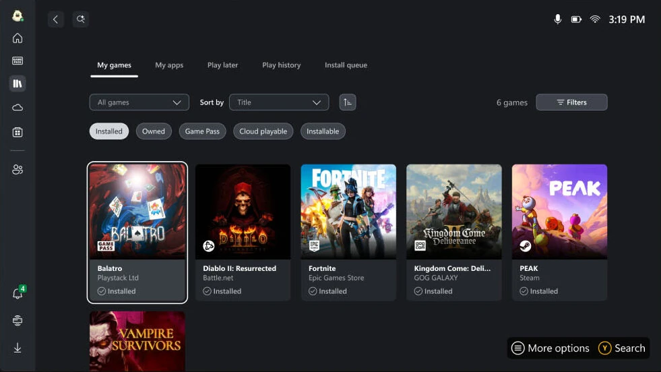Toggle the Installed filter chip
Viewport: 661px width, 372px height.
tap(109, 131)
